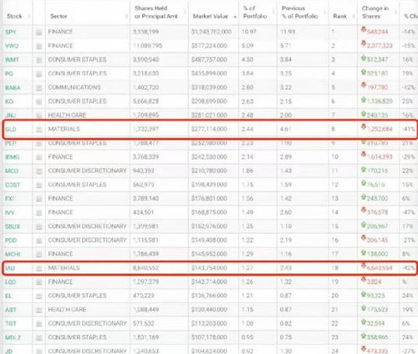This screenshot has width=418, height=354.
Task: Sort the table by Stock column
Action: click(x=14, y=16)
